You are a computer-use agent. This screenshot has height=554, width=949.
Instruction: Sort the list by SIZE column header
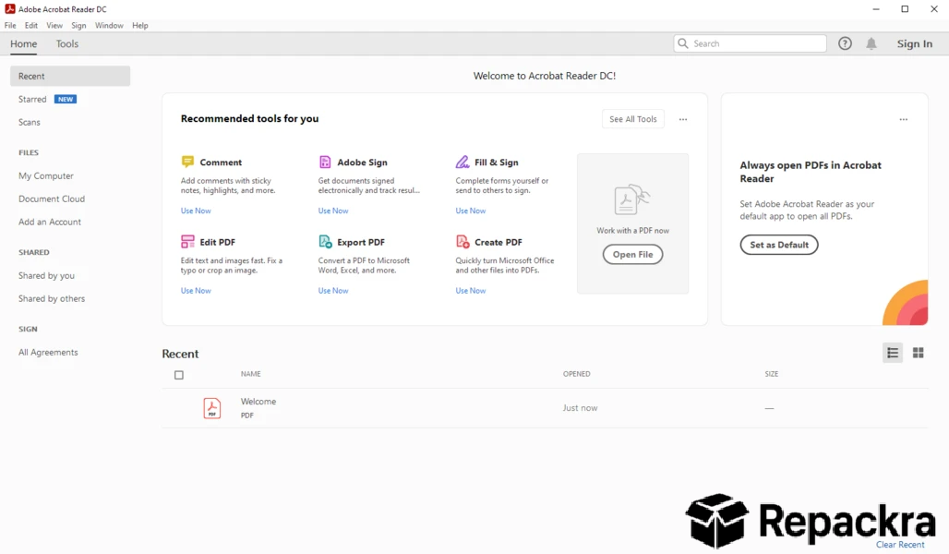coord(772,374)
